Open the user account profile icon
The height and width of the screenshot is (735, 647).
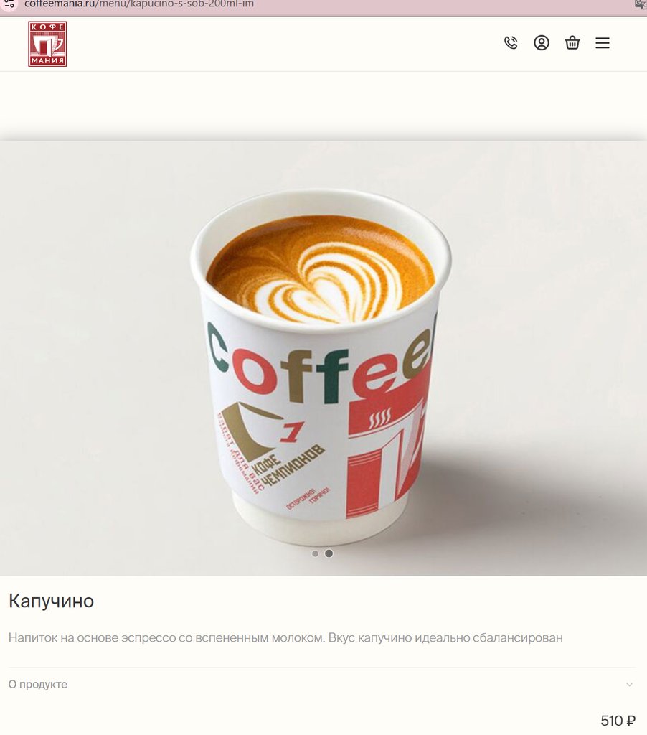click(x=542, y=42)
